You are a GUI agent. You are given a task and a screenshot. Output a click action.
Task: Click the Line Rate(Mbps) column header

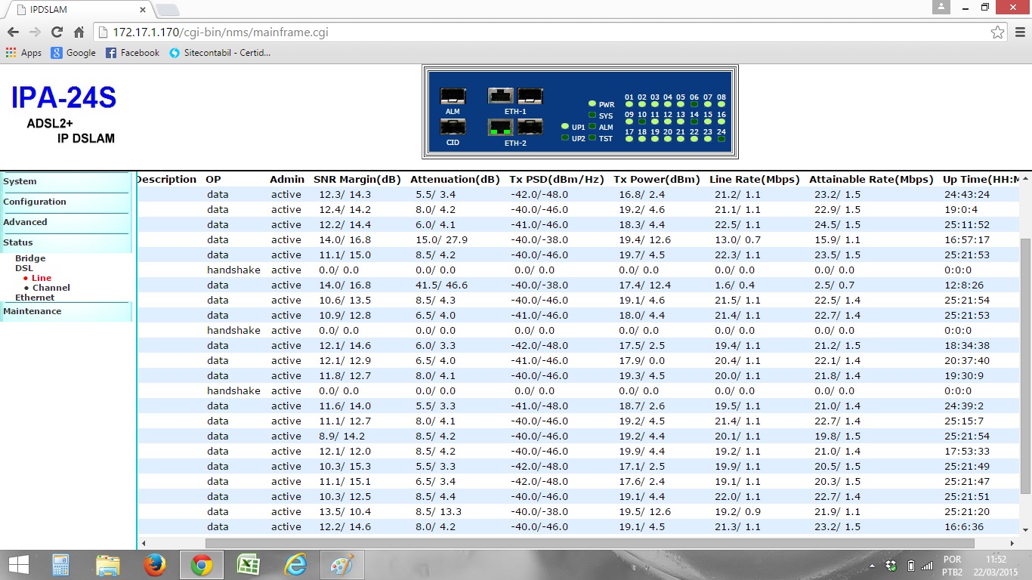point(755,180)
